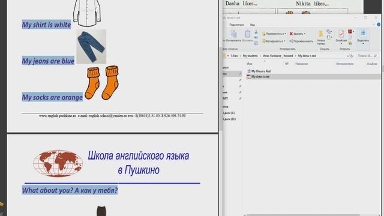Click the Title (Название) column header
The width and height of the screenshot is (384, 216).
tap(301, 64)
